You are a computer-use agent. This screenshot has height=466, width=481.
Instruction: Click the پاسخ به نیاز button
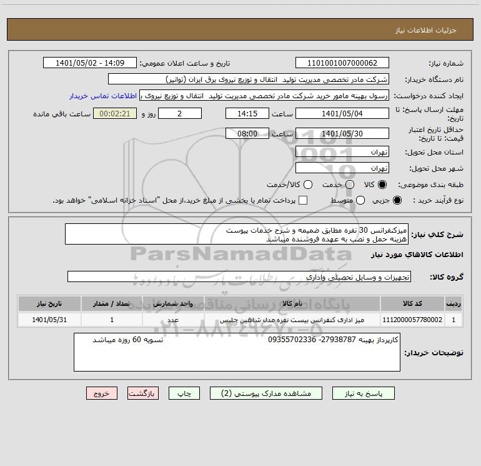tap(363, 393)
